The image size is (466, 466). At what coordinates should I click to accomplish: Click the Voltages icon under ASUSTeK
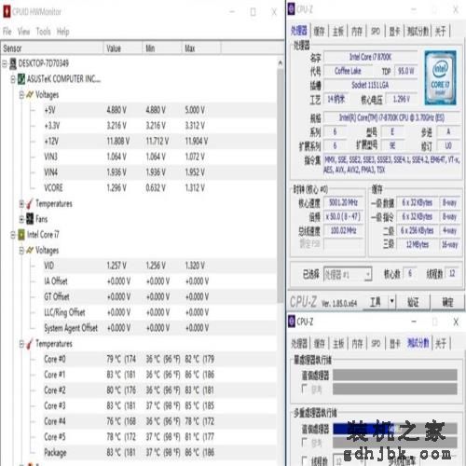30,94
